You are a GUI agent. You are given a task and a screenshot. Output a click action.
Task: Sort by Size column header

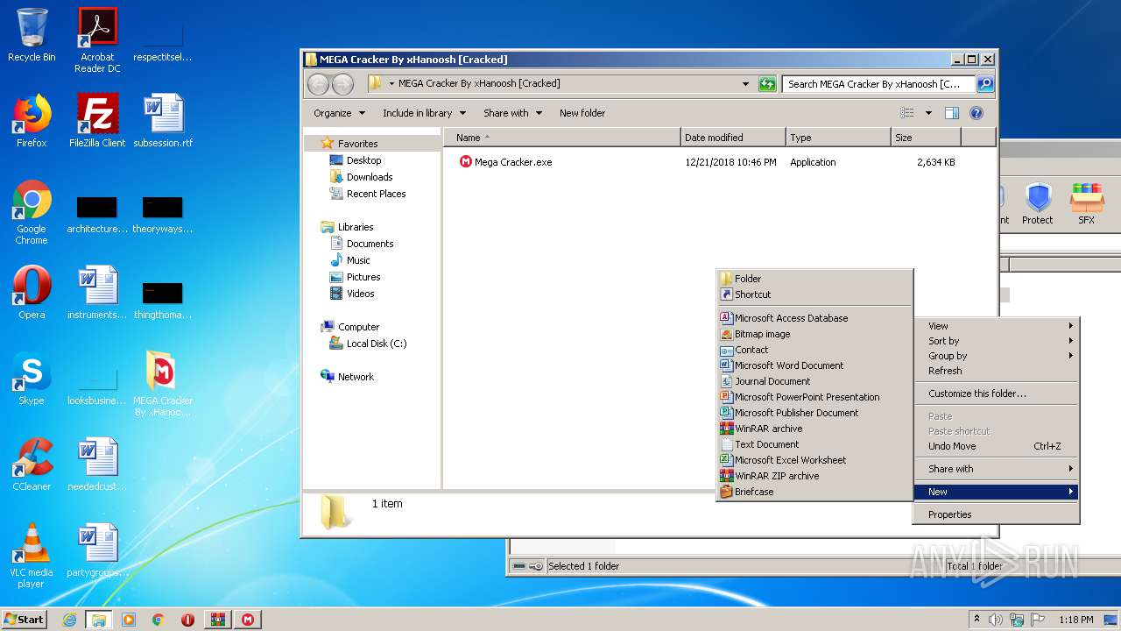[x=926, y=138]
